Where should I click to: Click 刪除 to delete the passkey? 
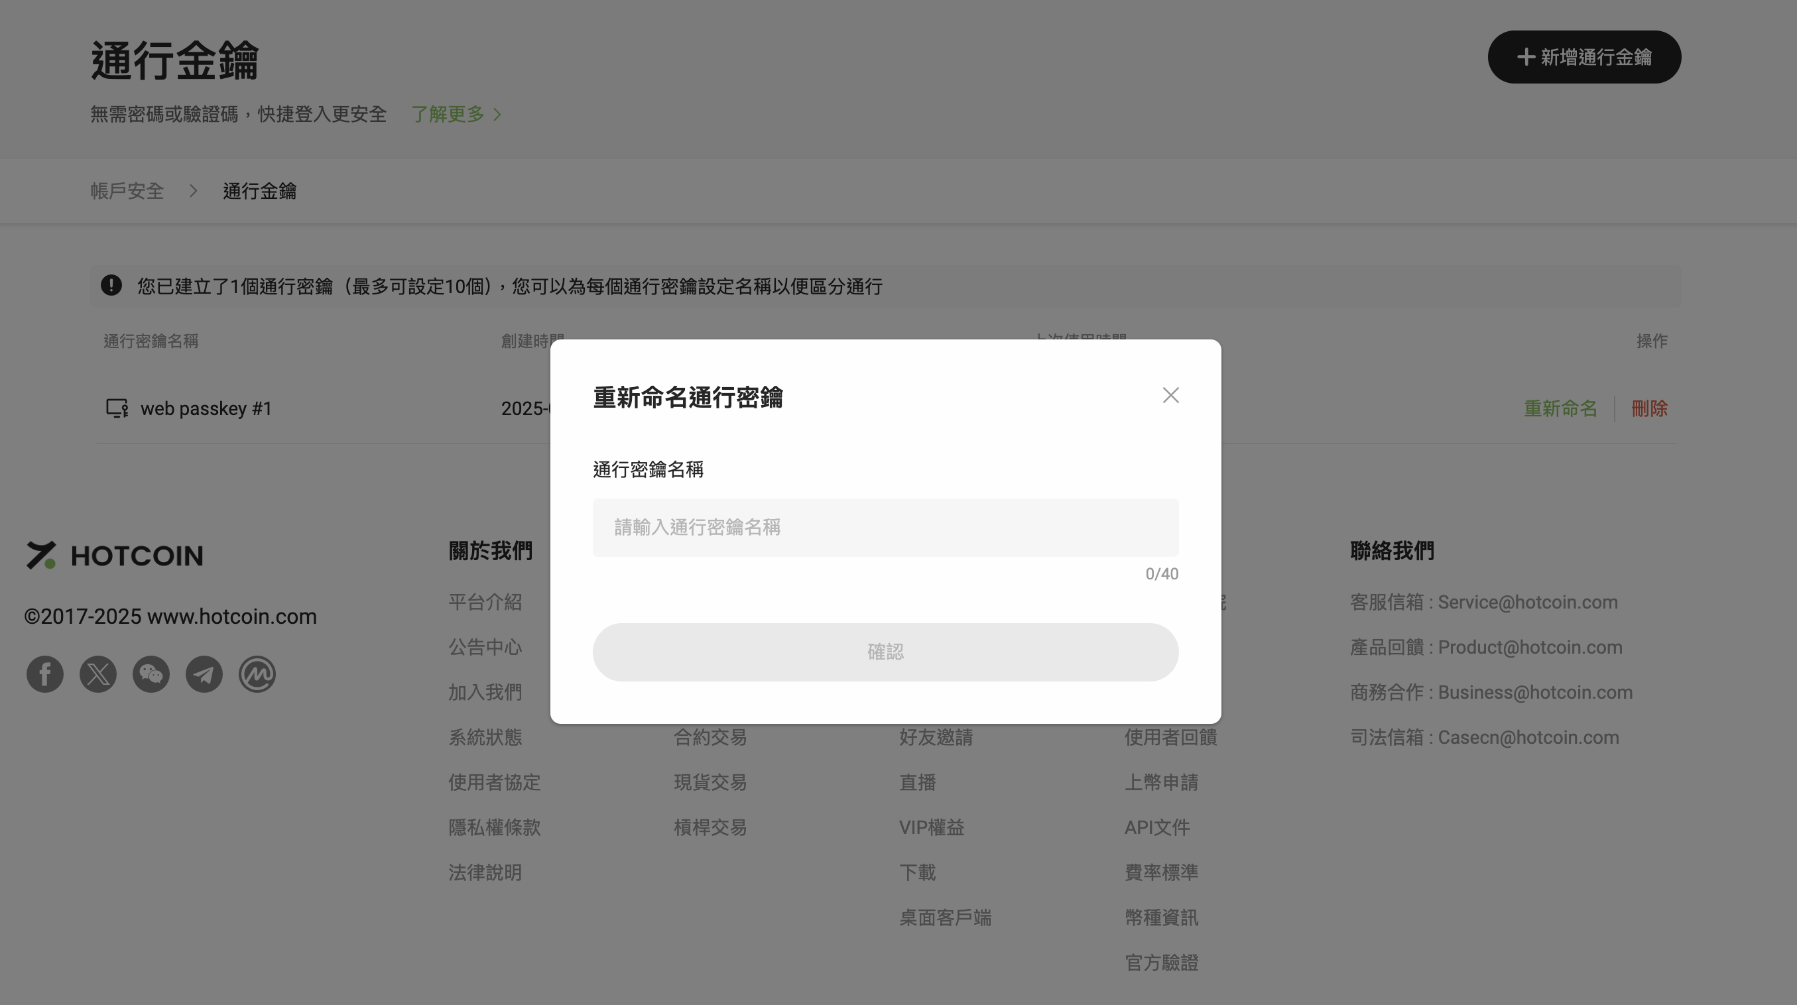pos(1649,408)
